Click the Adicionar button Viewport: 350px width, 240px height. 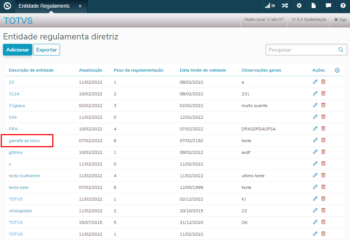(18, 50)
